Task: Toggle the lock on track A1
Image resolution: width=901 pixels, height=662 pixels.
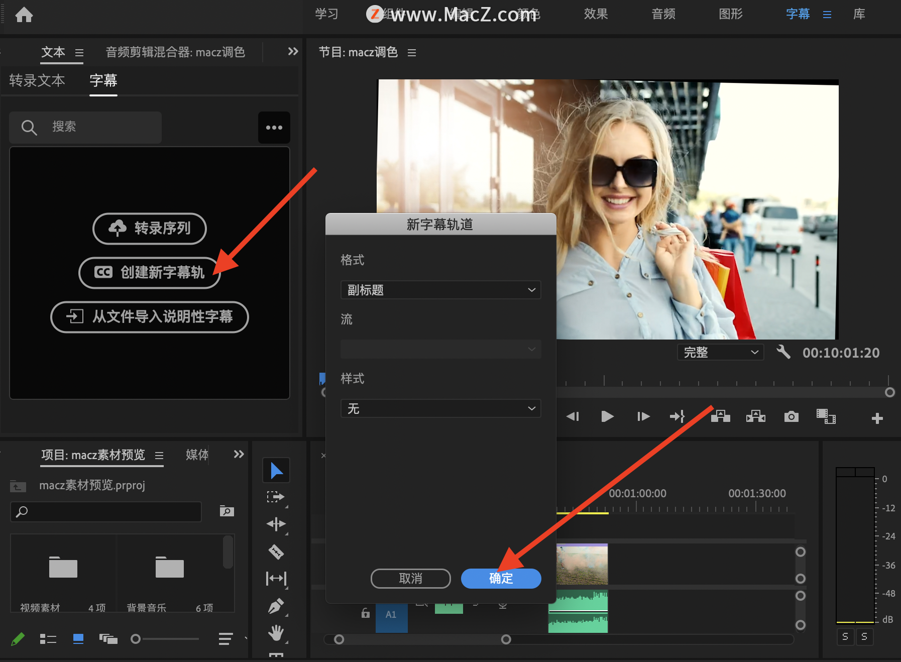Action: [365, 613]
